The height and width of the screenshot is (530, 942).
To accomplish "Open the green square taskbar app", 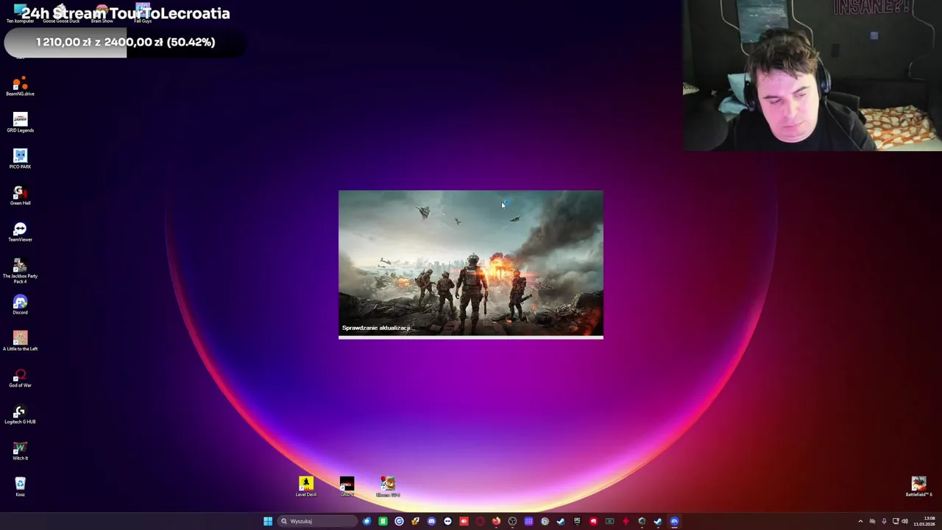I will [383, 521].
